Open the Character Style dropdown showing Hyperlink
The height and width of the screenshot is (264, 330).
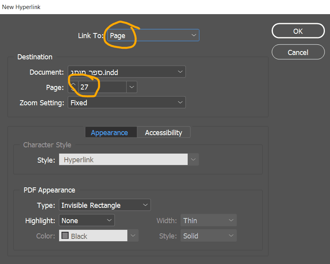[129, 160]
